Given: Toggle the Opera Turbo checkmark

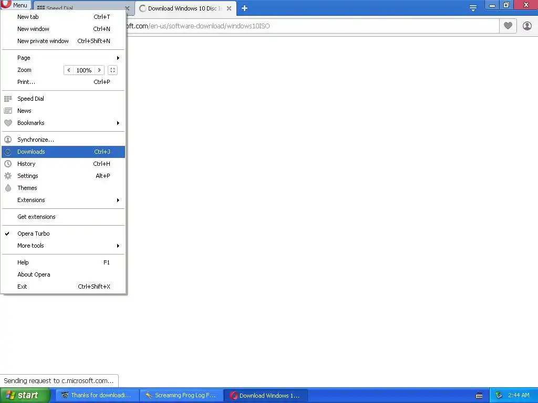Looking at the screenshot, I should 7,234.
